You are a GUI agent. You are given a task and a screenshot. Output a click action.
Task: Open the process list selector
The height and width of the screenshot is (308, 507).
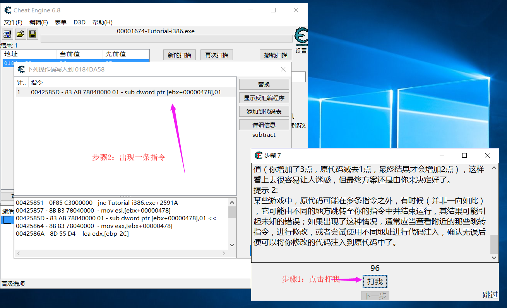7,34
